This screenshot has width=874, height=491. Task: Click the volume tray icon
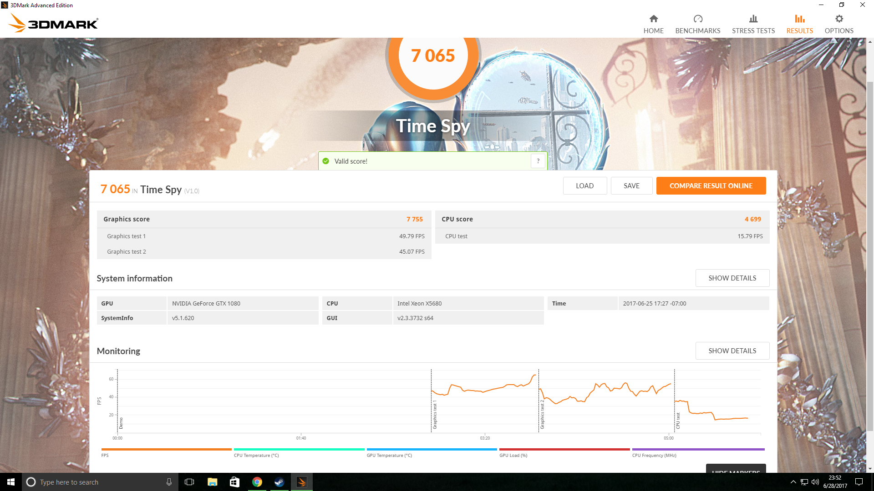(x=815, y=482)
